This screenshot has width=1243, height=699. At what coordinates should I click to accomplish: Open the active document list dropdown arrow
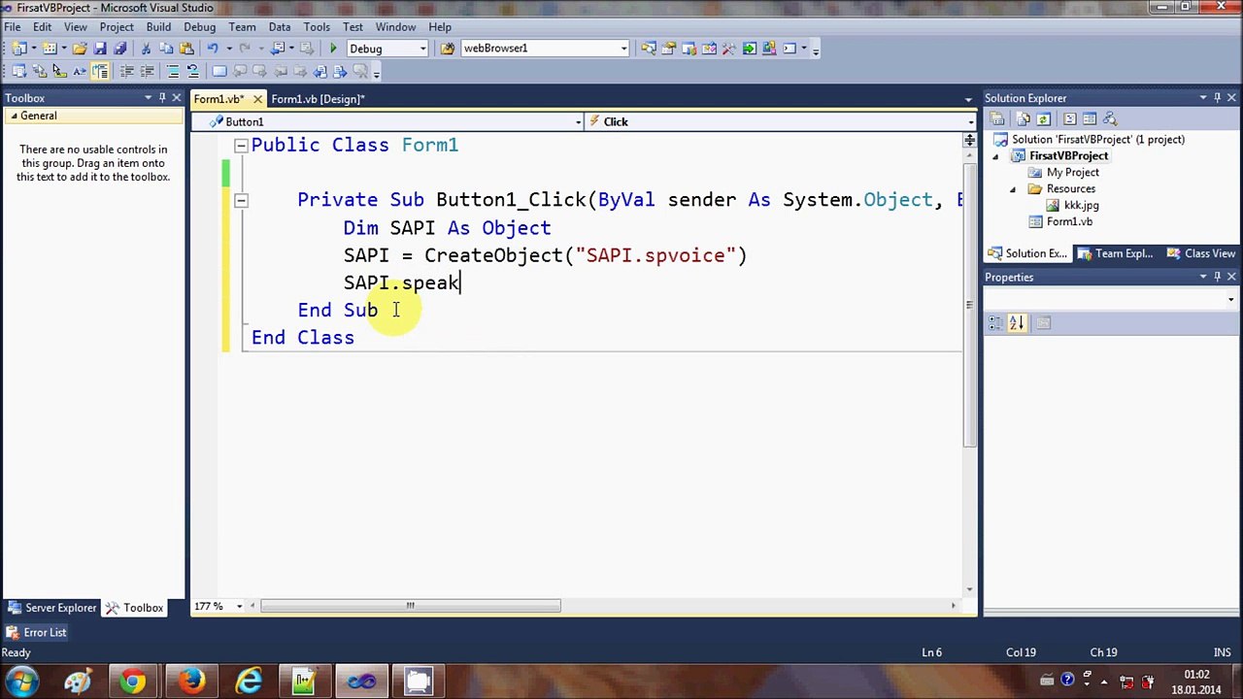pos(968,99)
